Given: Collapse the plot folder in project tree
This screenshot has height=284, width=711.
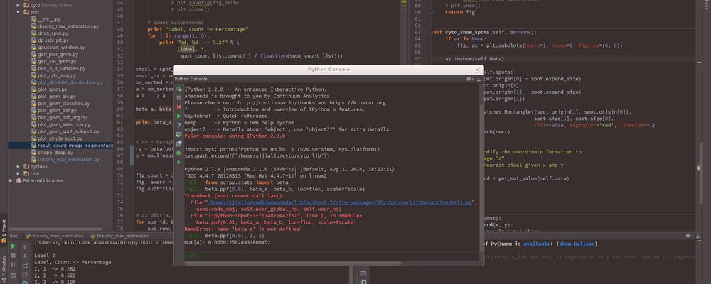Looking at the screenshot, I should (18, 12).
